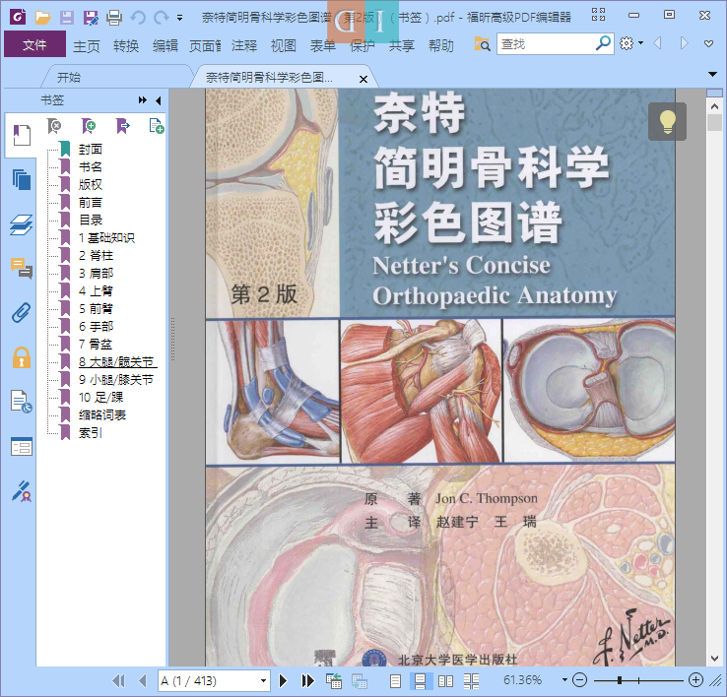Delete the selected bookmark icon

point(54,126)
